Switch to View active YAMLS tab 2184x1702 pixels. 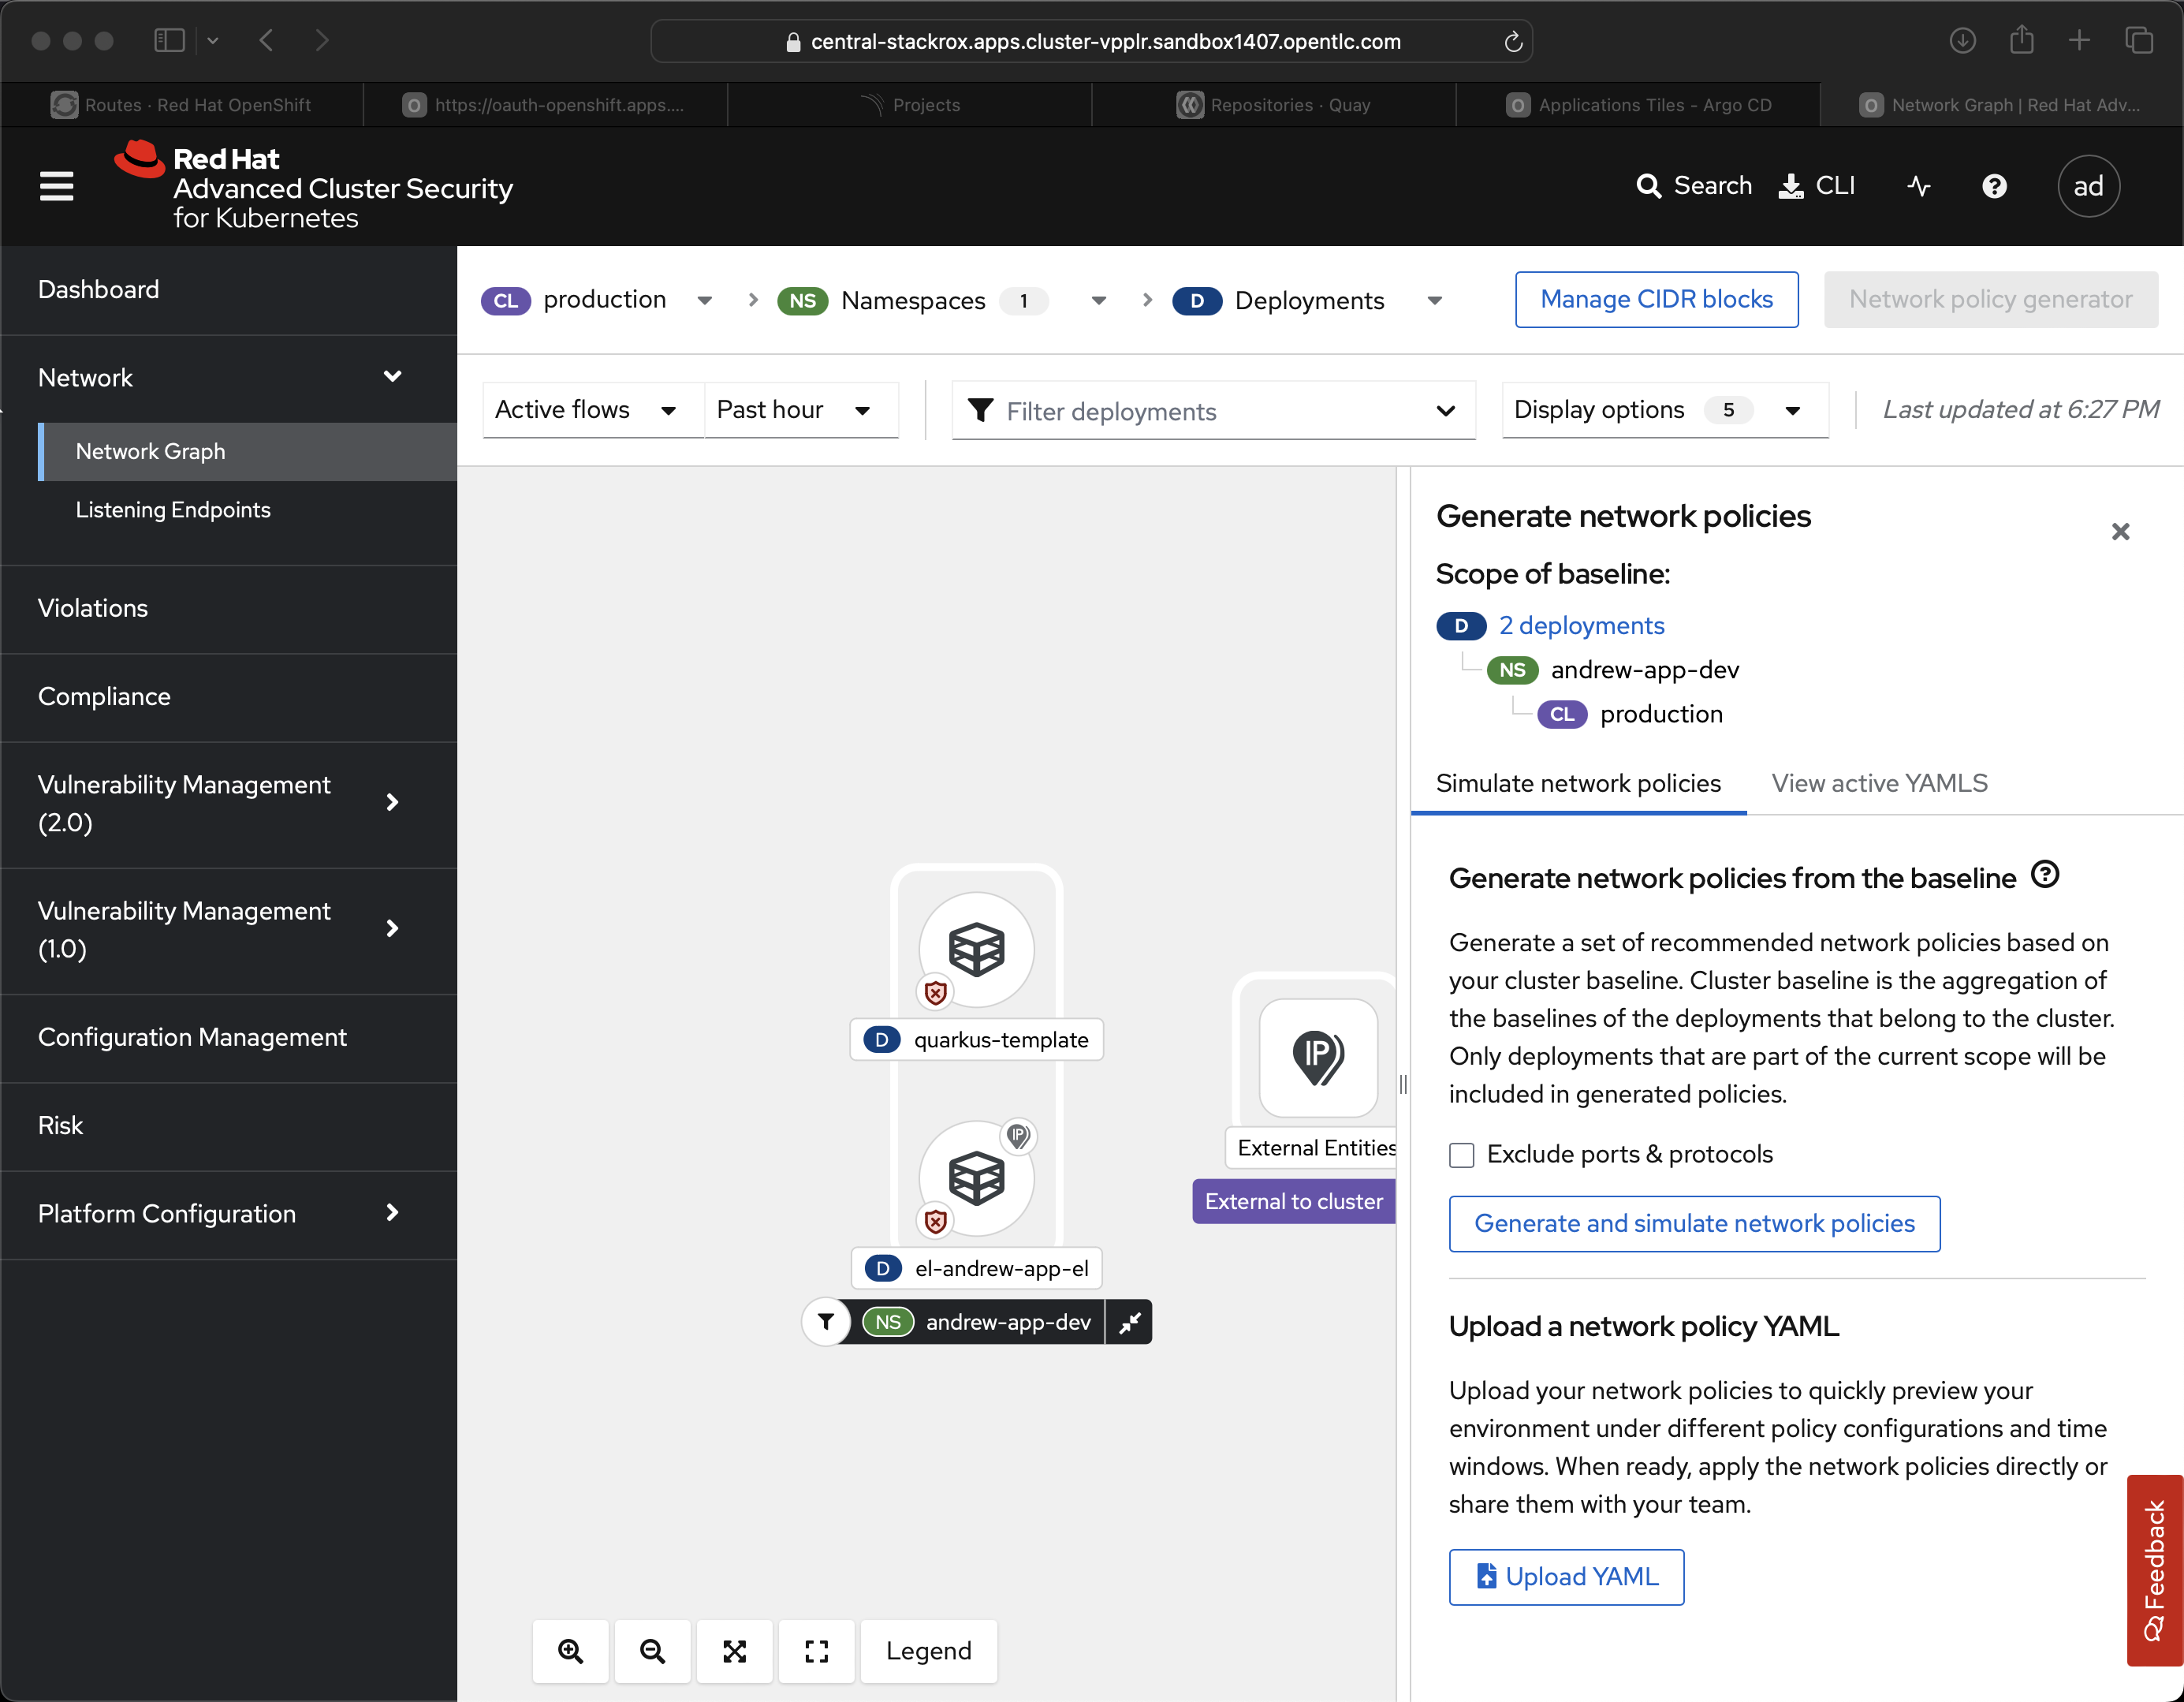(1879, 783)
